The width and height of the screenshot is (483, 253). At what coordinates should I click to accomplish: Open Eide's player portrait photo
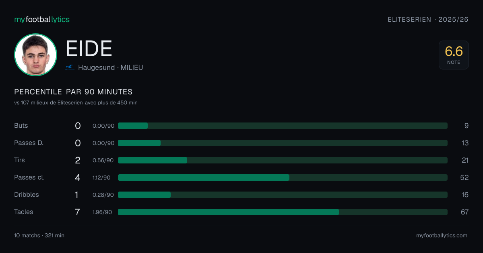coord(35,55)
